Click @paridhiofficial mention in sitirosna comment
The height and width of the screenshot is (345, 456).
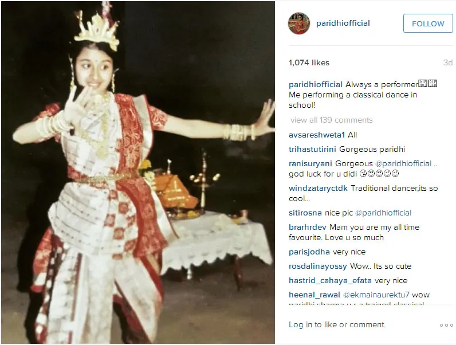coord(383,213)
